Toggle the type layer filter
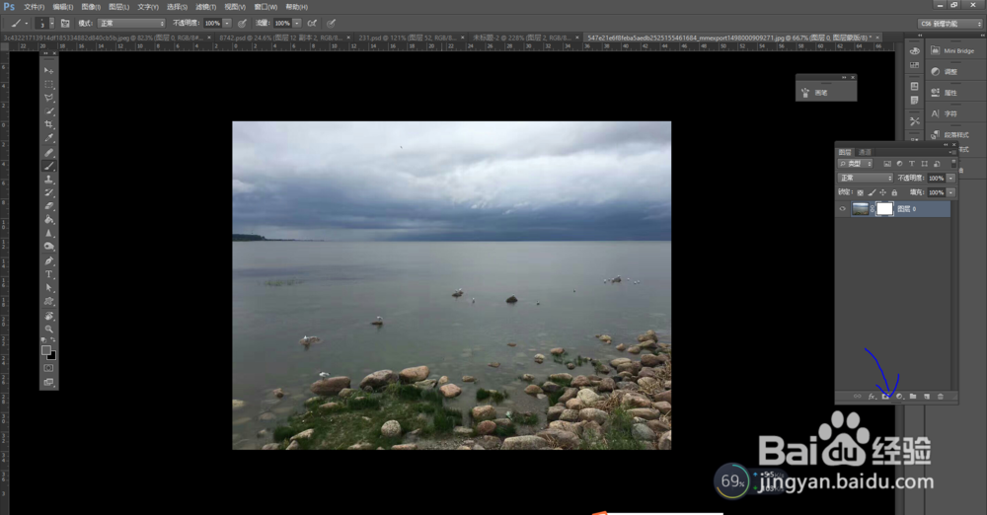Screen dimensions: 987x515 pos(911,164)
